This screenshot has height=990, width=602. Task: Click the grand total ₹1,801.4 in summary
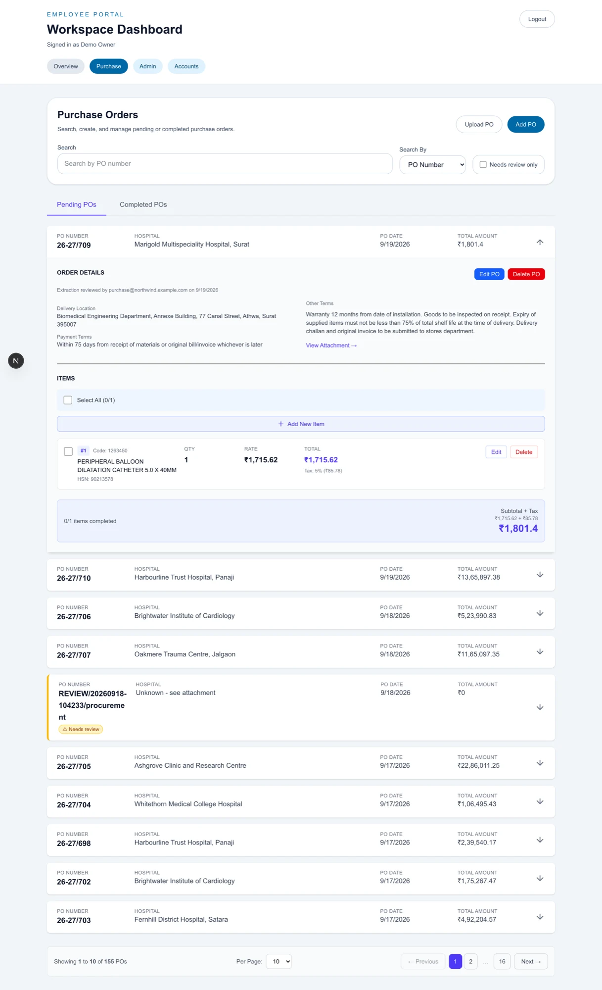click(518, 529)
